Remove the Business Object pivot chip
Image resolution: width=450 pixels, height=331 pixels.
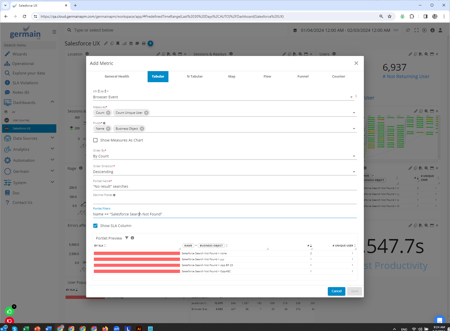142,129
